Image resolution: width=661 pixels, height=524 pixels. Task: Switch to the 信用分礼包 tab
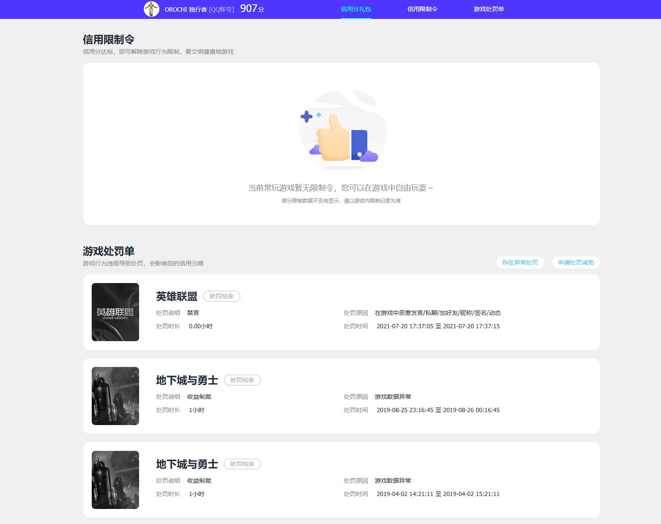(x=356, y=9)
